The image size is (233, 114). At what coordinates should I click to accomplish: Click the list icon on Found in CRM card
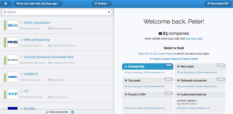(126, 94)
